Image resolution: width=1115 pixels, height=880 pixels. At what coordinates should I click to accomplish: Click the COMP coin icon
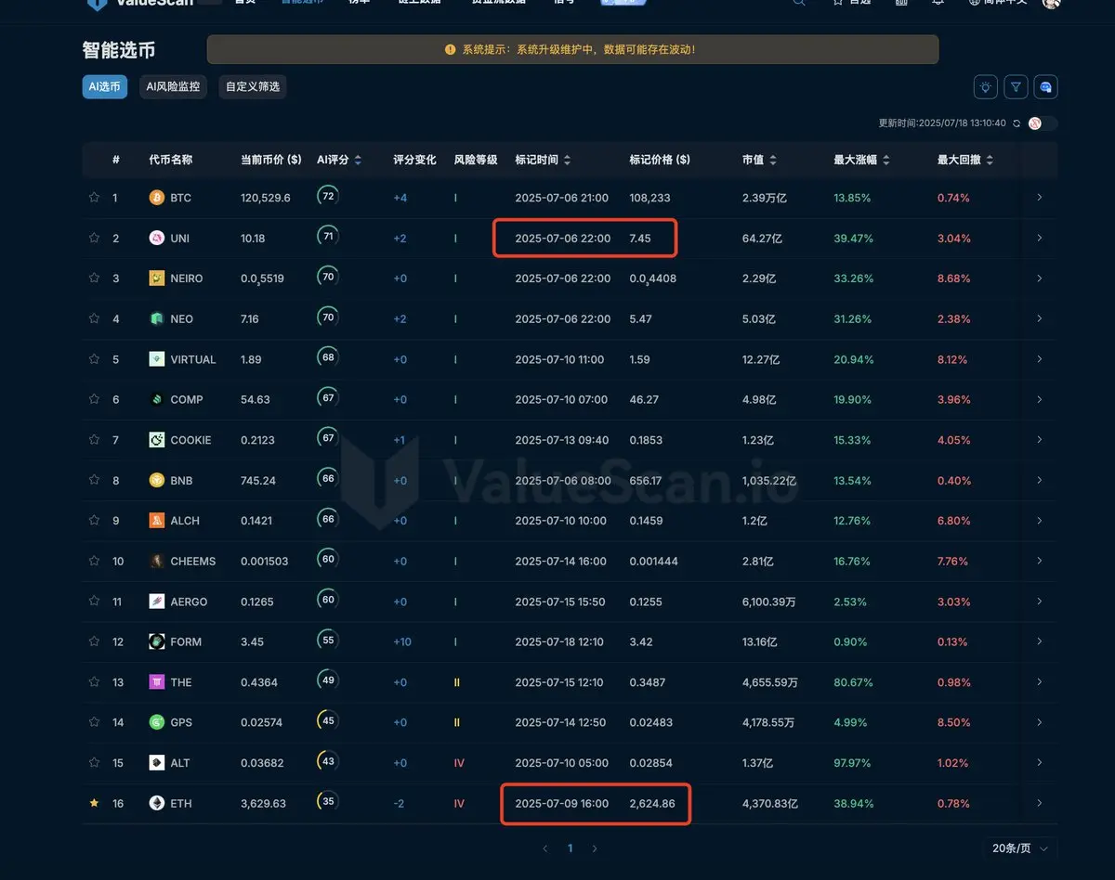(157, 399)
